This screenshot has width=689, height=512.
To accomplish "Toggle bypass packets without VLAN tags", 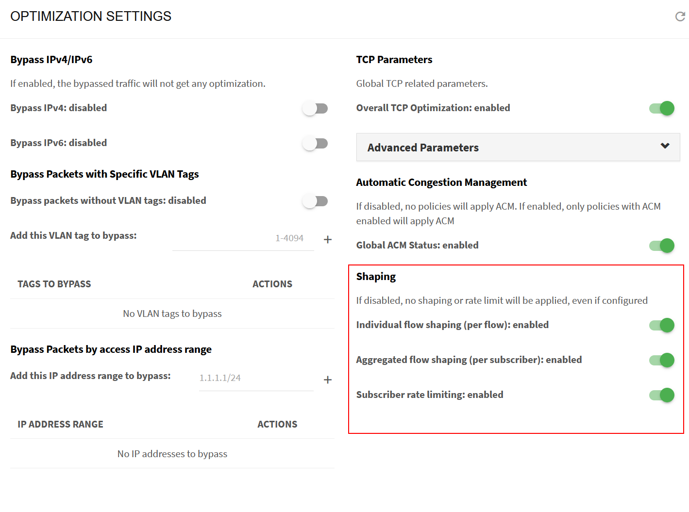I will coord(315,201).
